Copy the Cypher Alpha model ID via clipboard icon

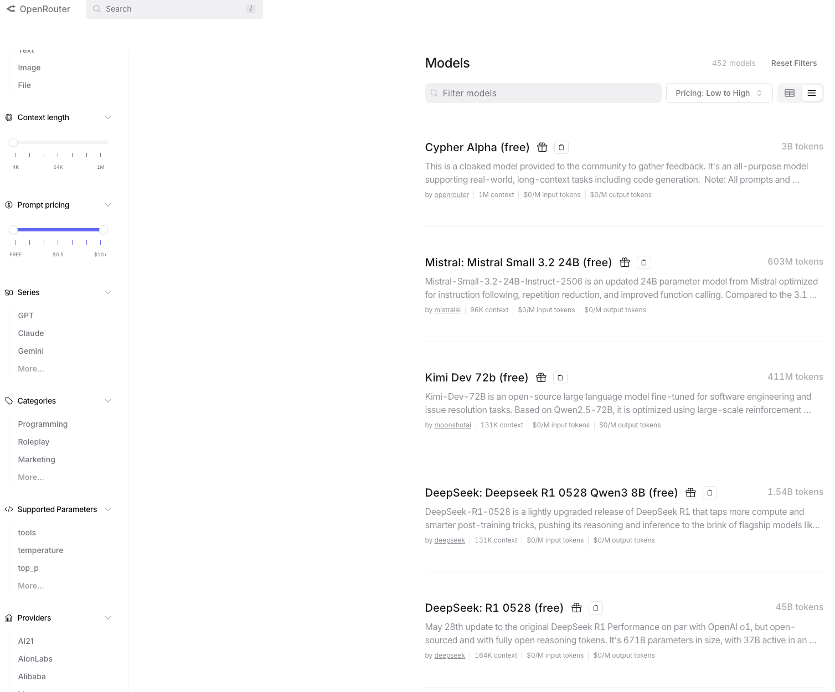tap(561, 147)
